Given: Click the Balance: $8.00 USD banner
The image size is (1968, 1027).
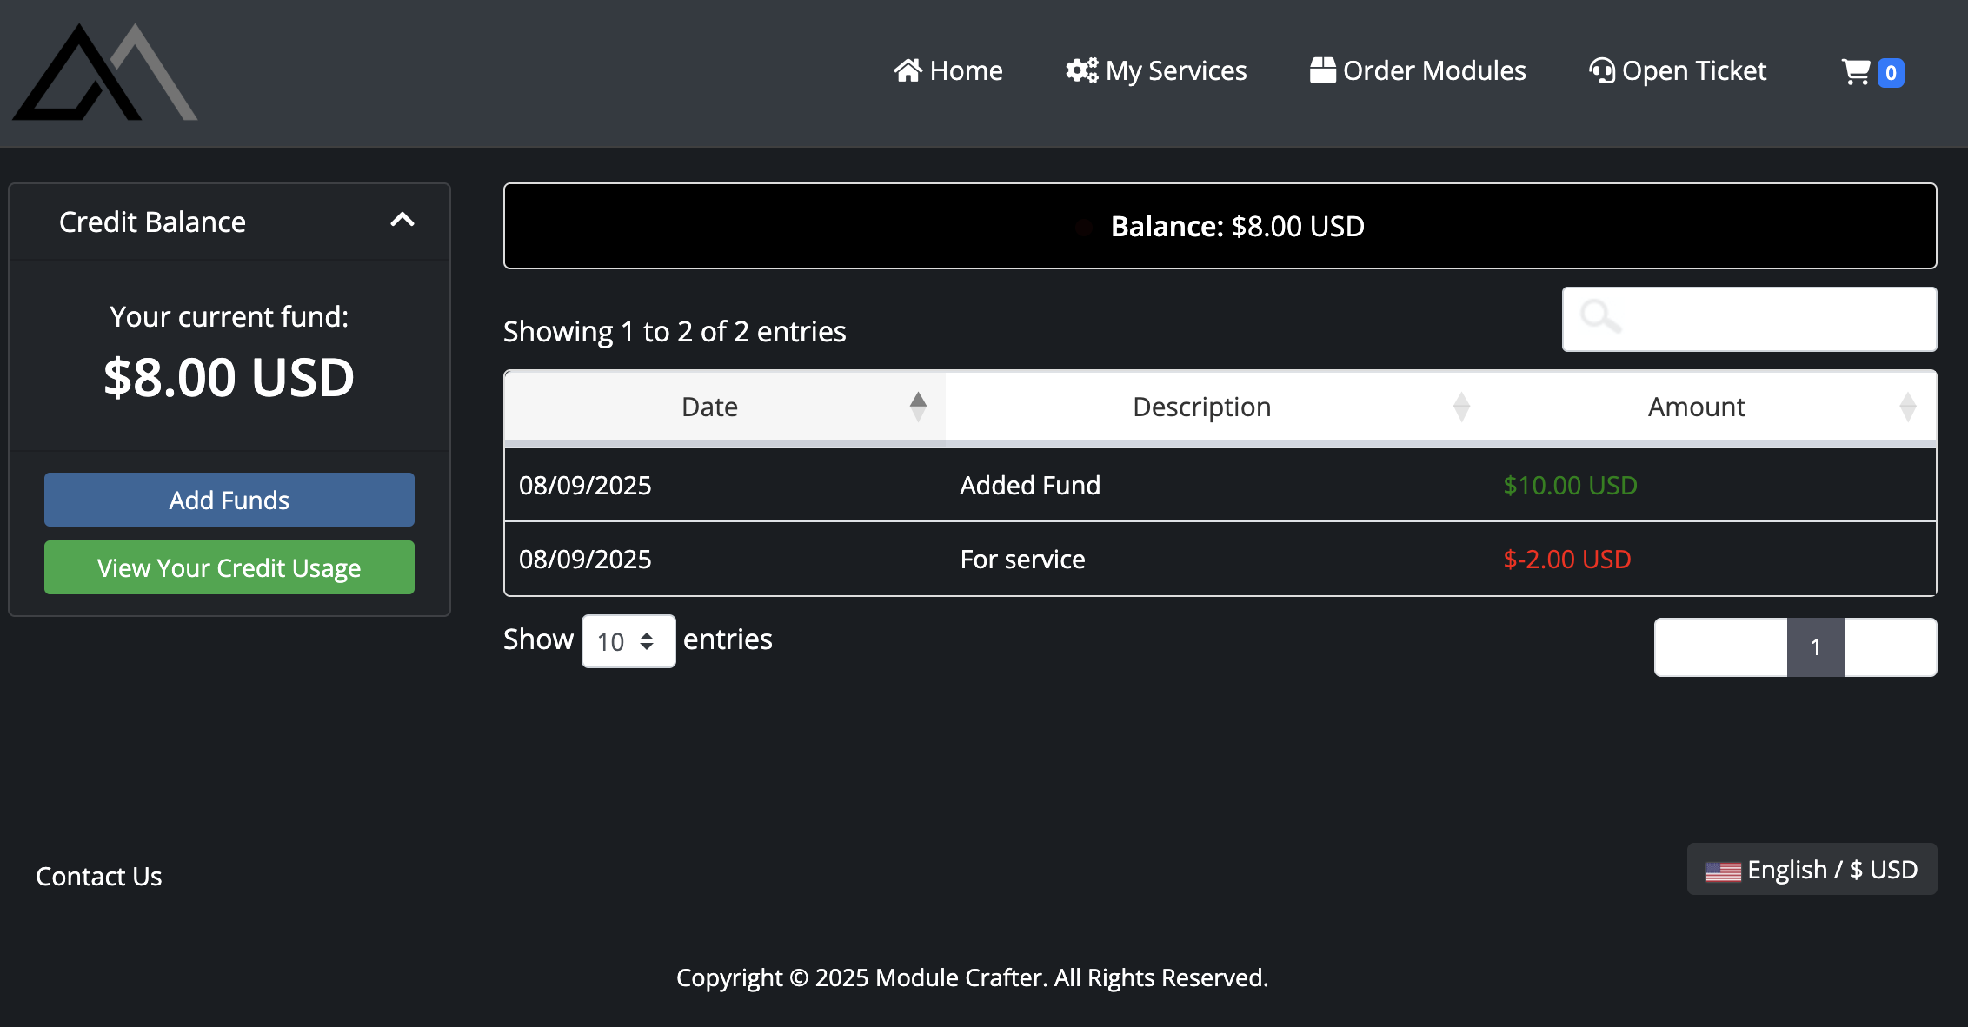Looking at the screenshot, I should click(1220, 226).
